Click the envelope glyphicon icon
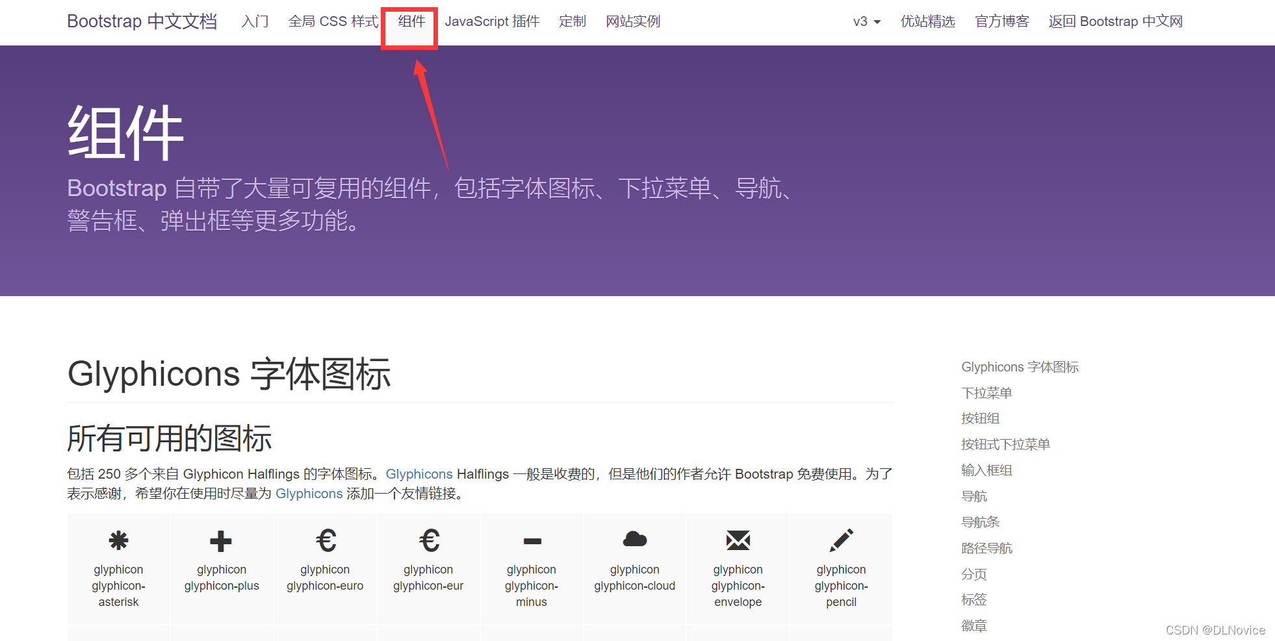This screenshot has width=1275, height=641. 738,540
